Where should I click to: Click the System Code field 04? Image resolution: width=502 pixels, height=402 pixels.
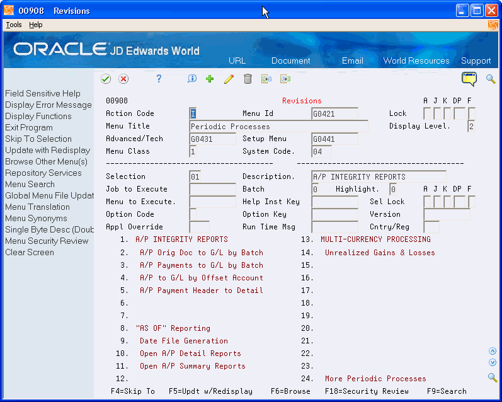click(x=321, y=151)
